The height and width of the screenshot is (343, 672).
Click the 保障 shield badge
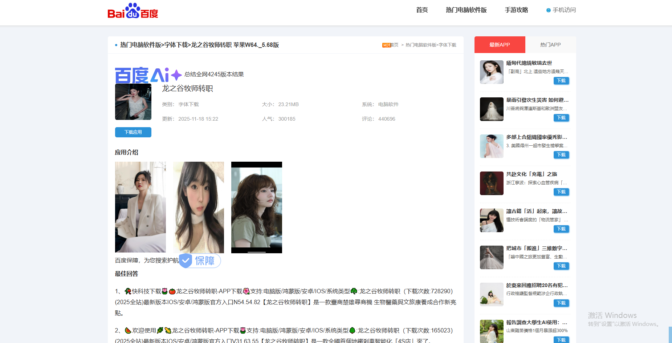200,261
